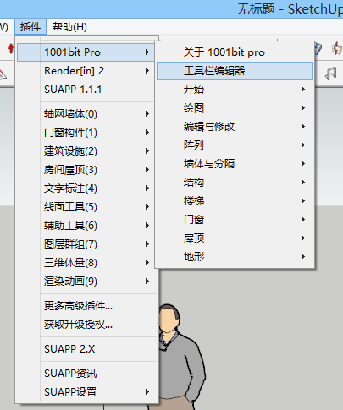Expand the 阵列 submenu
The height and width of the screenshot is (410, 343).
coord(235,145)
